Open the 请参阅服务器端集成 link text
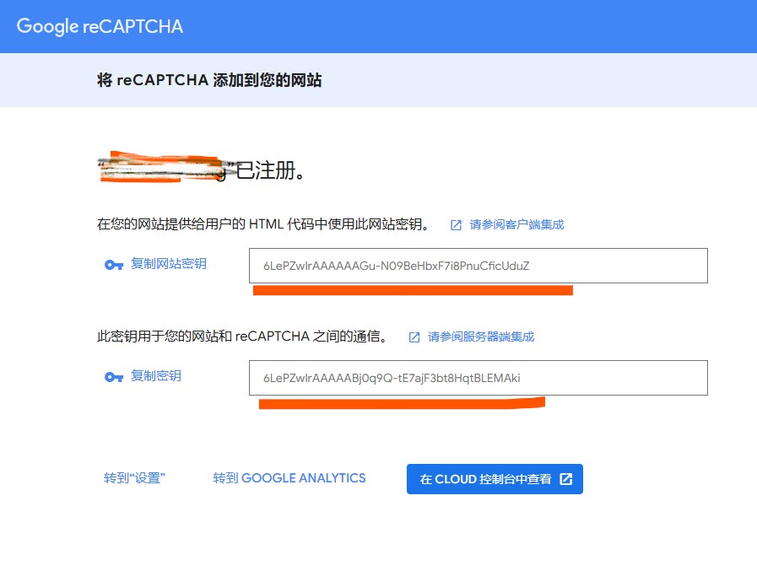757x571 pixels. coord(480,337)
